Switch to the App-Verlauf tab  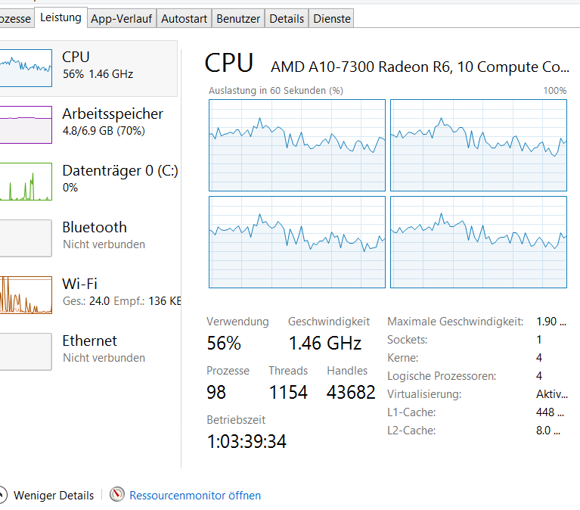click(121, 18)
